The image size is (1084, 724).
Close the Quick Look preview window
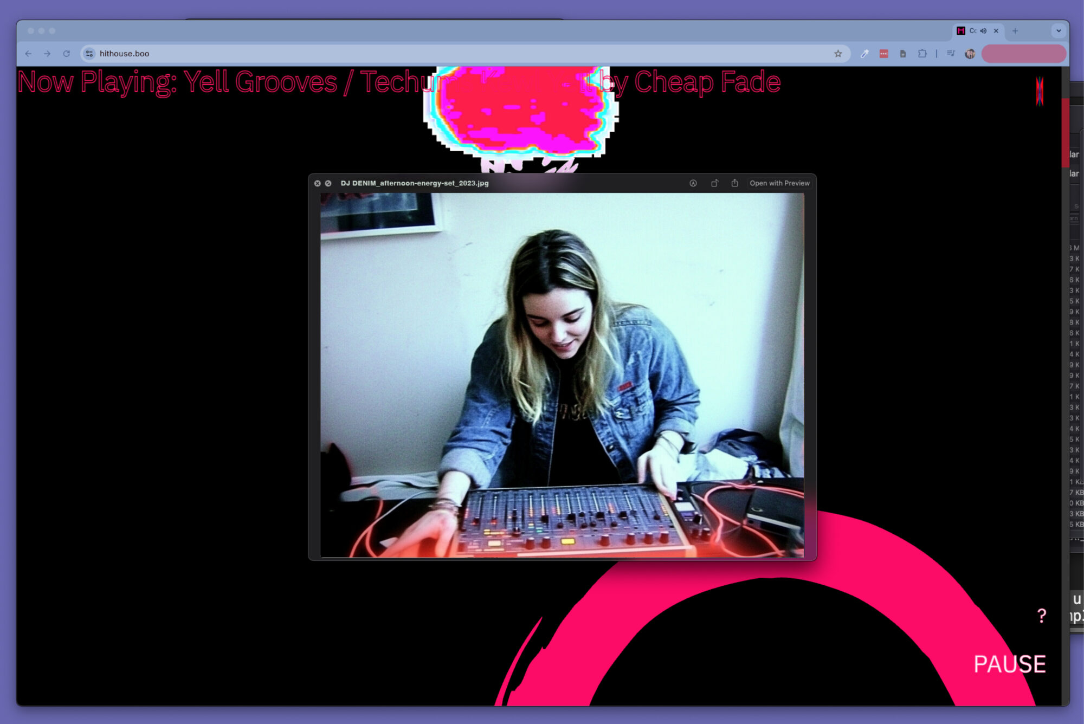click(318, 183)
